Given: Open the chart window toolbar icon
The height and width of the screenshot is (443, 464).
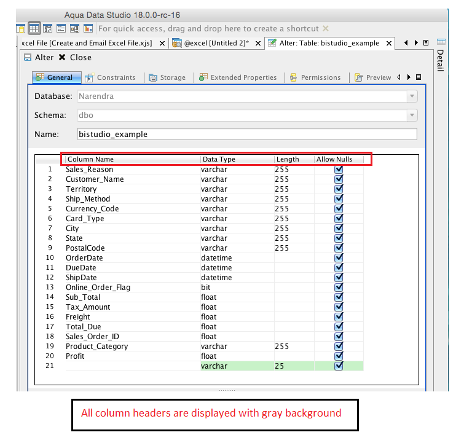Looking at the screenshot, I should [x=88, y=29].
